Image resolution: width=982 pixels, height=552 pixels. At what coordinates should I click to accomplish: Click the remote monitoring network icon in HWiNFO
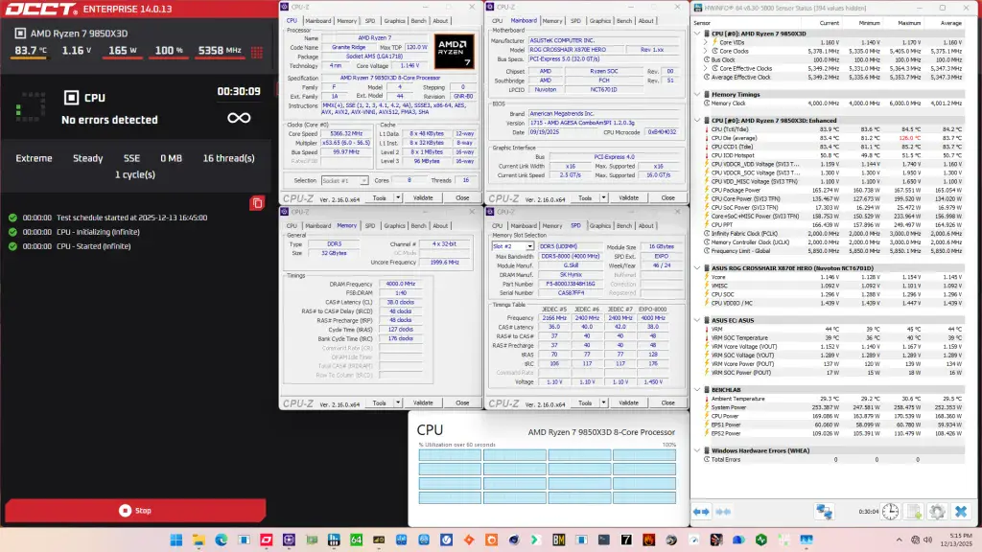826,510
